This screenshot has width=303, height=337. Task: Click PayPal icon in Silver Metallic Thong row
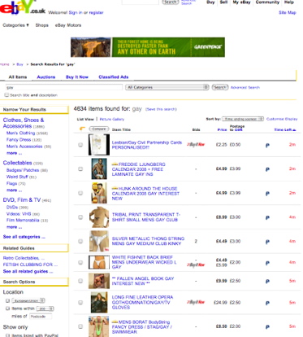click(267, 242)
